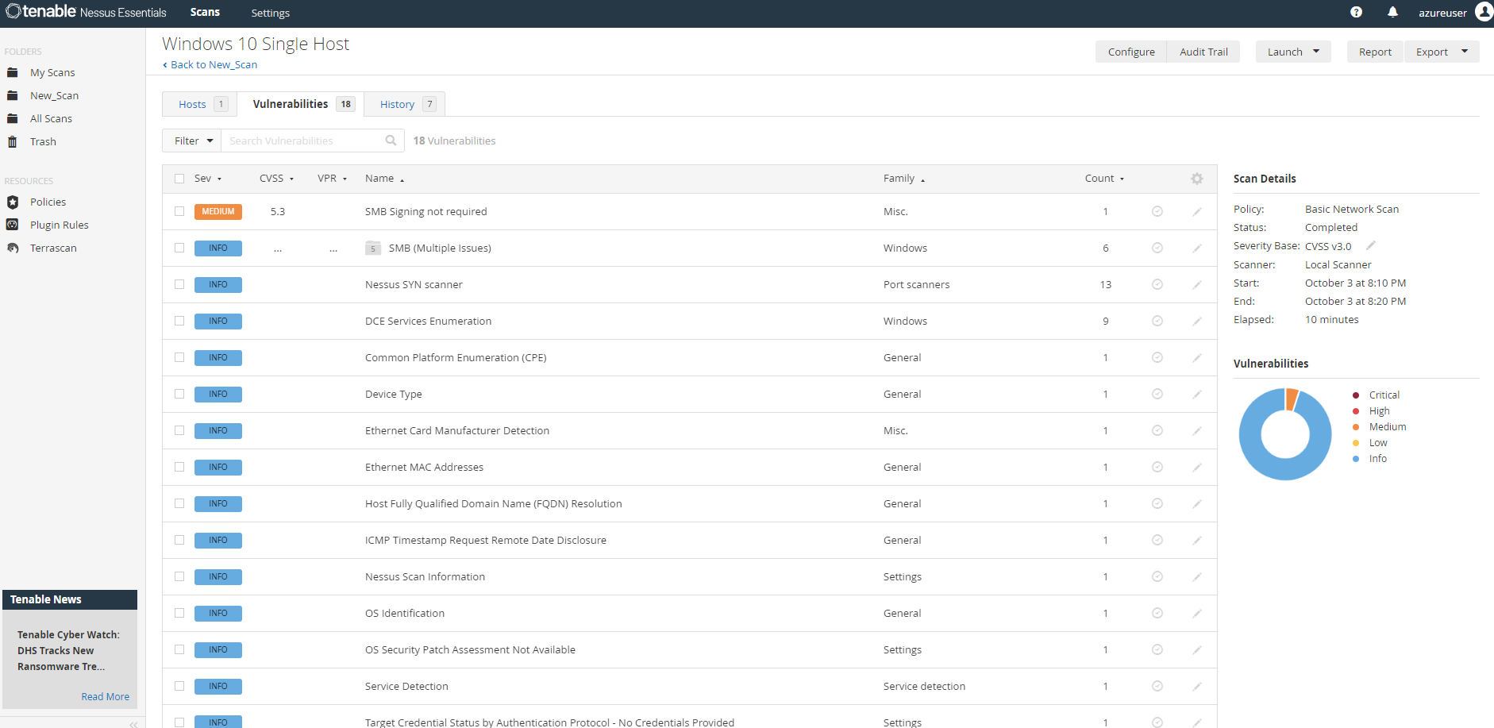Check the Nessus Scan Information row

click(x=179, y=576)
